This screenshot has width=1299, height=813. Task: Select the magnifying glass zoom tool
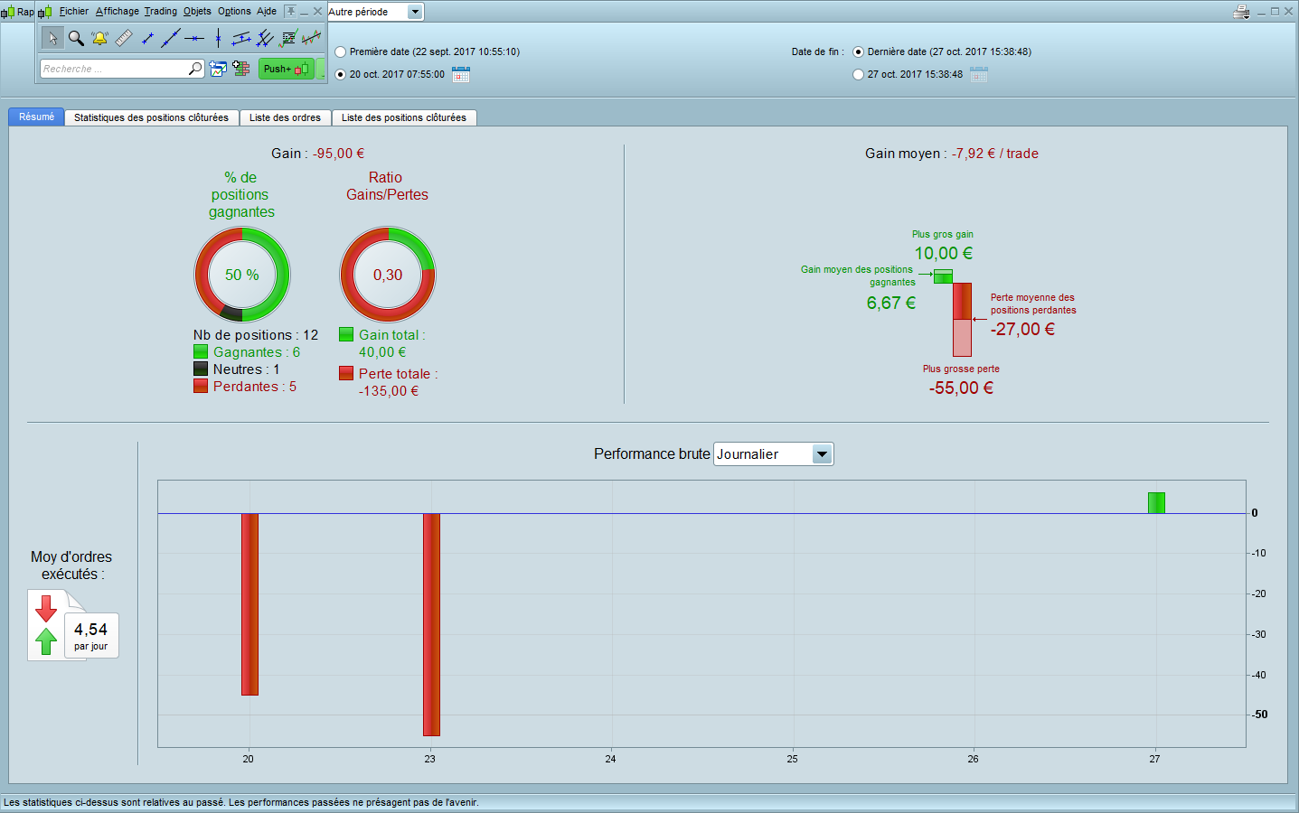[76, 38]
